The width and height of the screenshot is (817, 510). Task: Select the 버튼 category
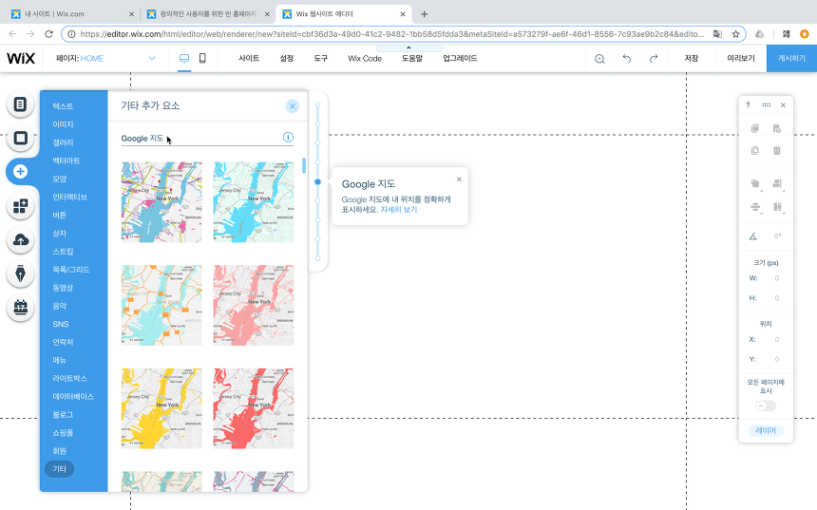coord(60,216)
